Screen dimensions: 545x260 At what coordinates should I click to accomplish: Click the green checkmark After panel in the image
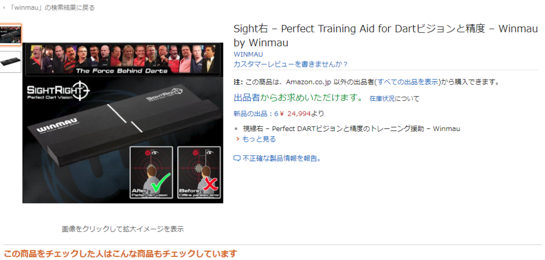tap(151, 172)
